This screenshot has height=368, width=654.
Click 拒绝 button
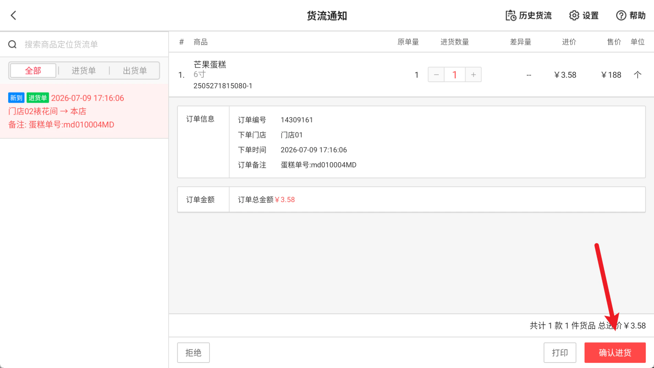[x=193, y=353]
